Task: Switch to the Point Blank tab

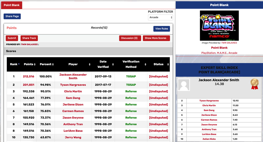Action: [x=12, y=5]
